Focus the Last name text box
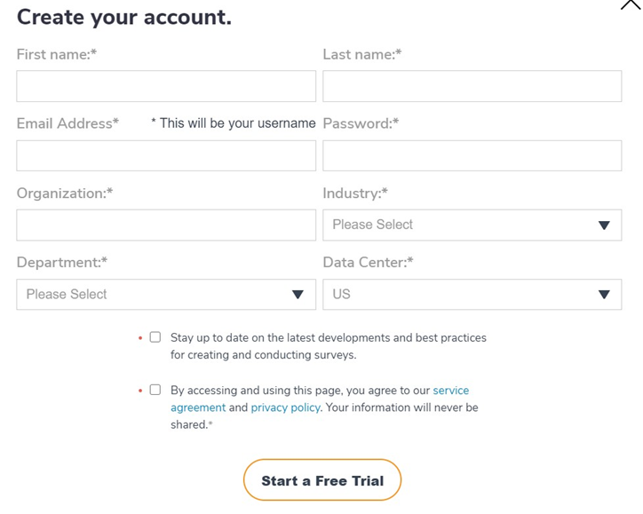 472,87
